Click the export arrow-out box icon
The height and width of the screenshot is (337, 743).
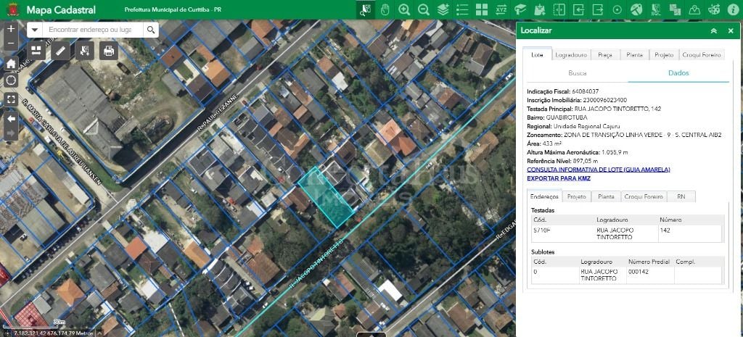click(598, 9)
